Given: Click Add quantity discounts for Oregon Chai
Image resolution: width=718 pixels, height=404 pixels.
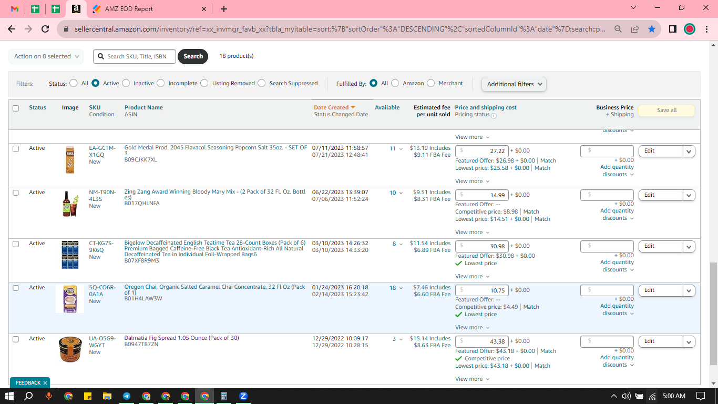Looking at the screenshot, I should click(x=617, y=309).
